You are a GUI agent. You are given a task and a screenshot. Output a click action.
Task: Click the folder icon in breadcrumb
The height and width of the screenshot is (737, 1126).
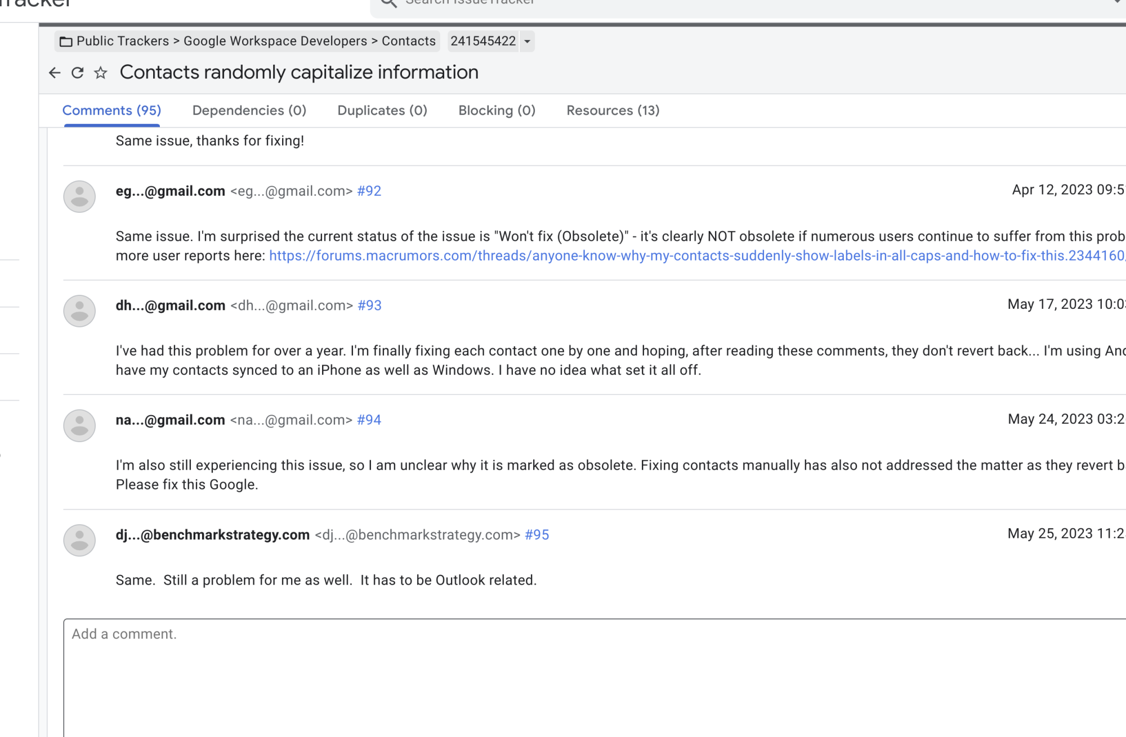point(66,42)
